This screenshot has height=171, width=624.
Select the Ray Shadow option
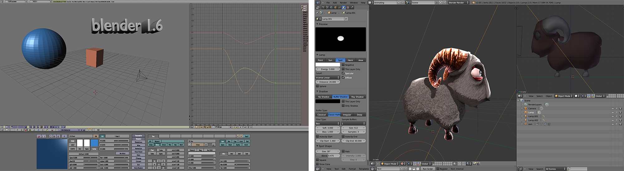pyautogui.click(x=357, y=97)
